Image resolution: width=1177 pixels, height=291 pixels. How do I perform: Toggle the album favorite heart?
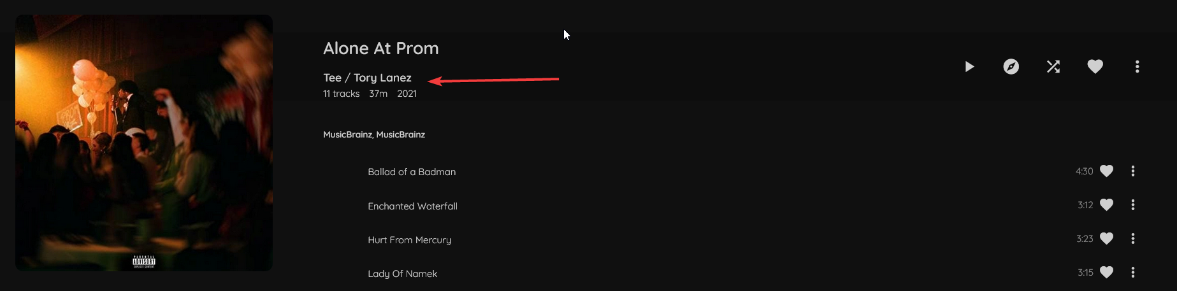[1095, 67]
